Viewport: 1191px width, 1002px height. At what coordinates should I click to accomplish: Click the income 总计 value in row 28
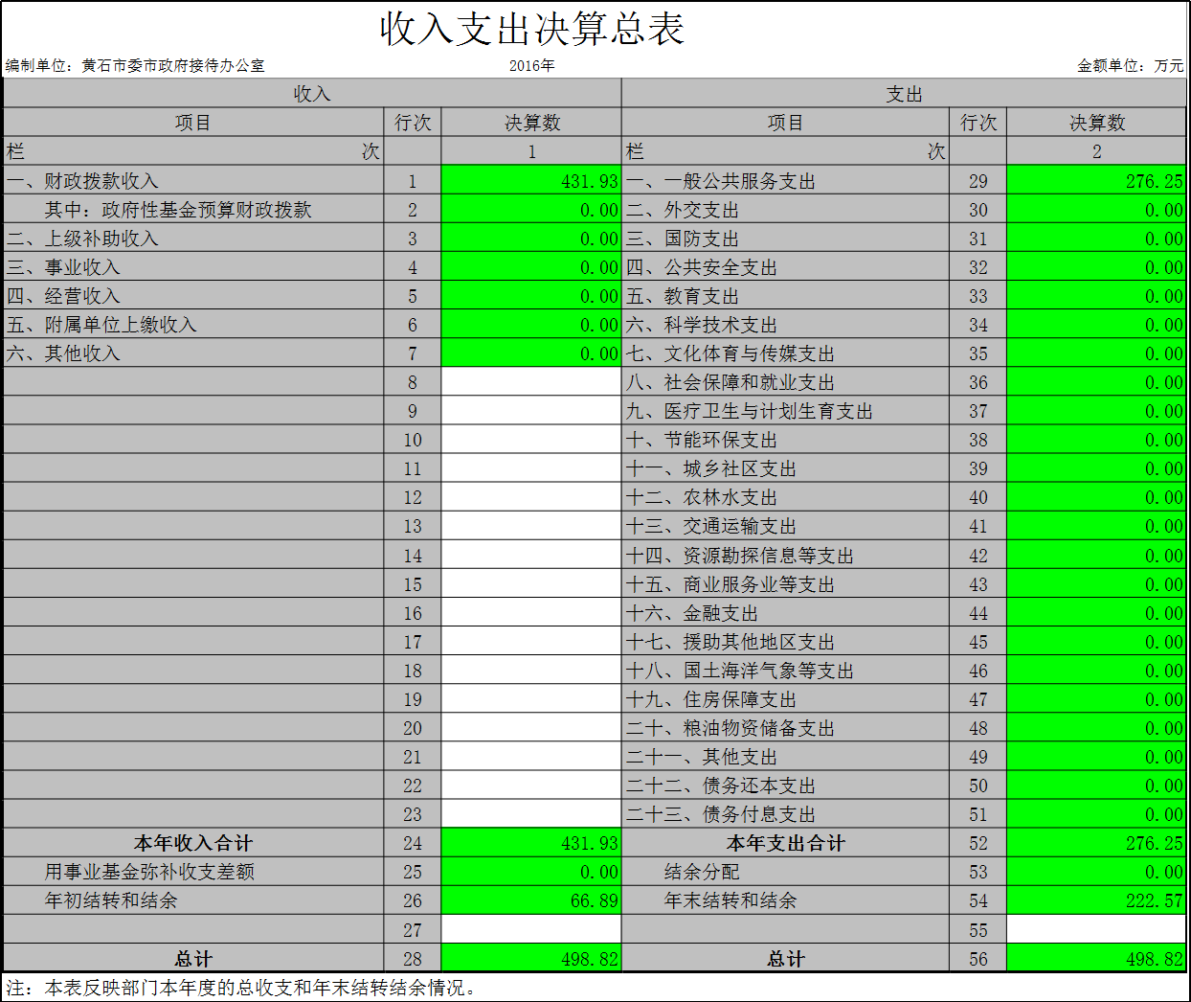(x=531, y=958)
